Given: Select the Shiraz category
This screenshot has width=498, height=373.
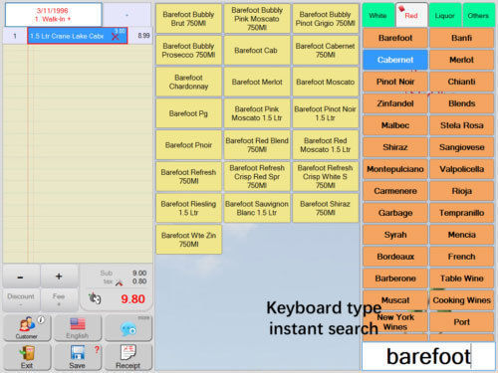Looking at the screenshot, I should pos(395,147).
